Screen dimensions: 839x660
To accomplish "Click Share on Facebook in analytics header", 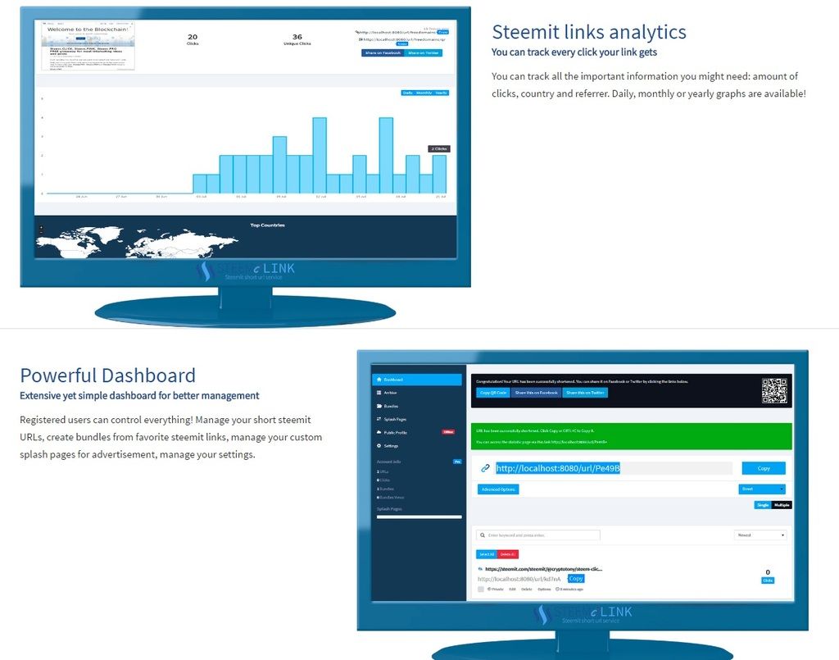I will pyautogui.click(x=382, y=52).
